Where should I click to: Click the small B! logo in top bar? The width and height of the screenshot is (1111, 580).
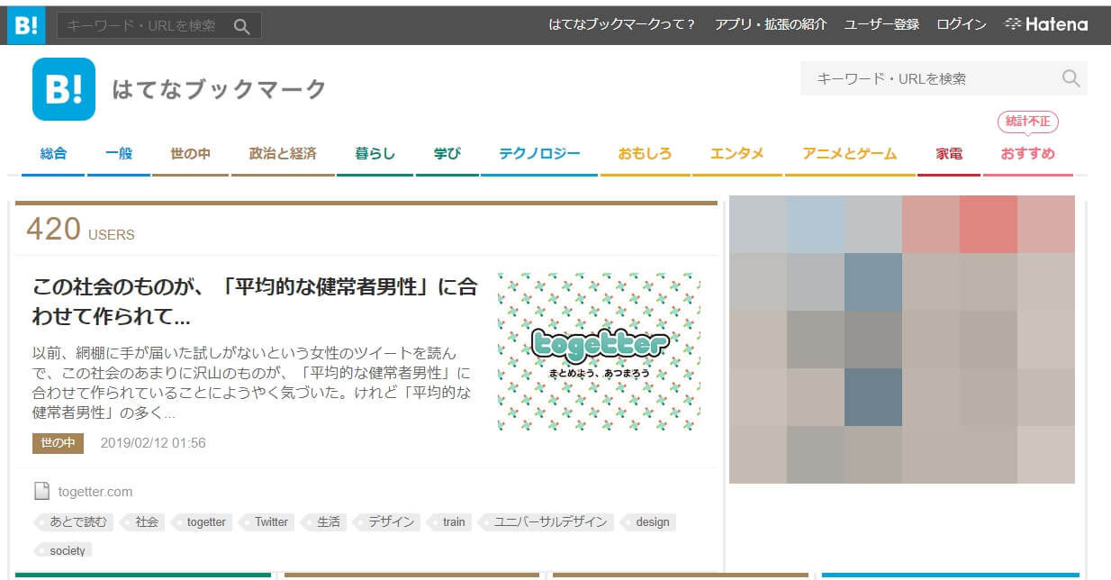coord(26,25)
